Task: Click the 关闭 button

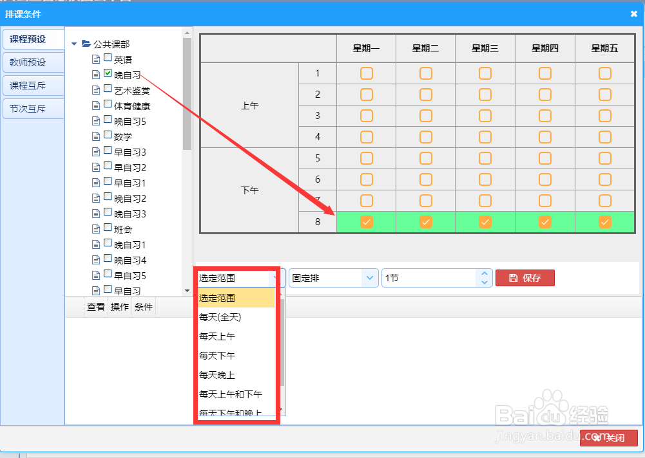Action: tap(609, 438)
